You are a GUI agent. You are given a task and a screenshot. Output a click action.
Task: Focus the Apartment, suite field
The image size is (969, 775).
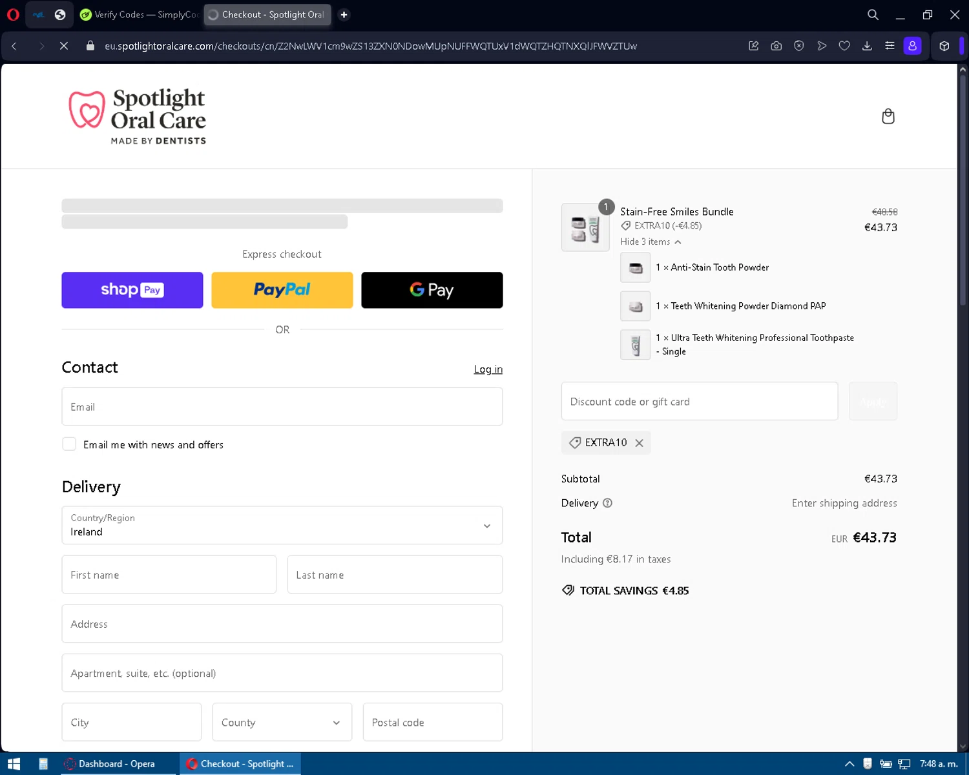[282, 672]
